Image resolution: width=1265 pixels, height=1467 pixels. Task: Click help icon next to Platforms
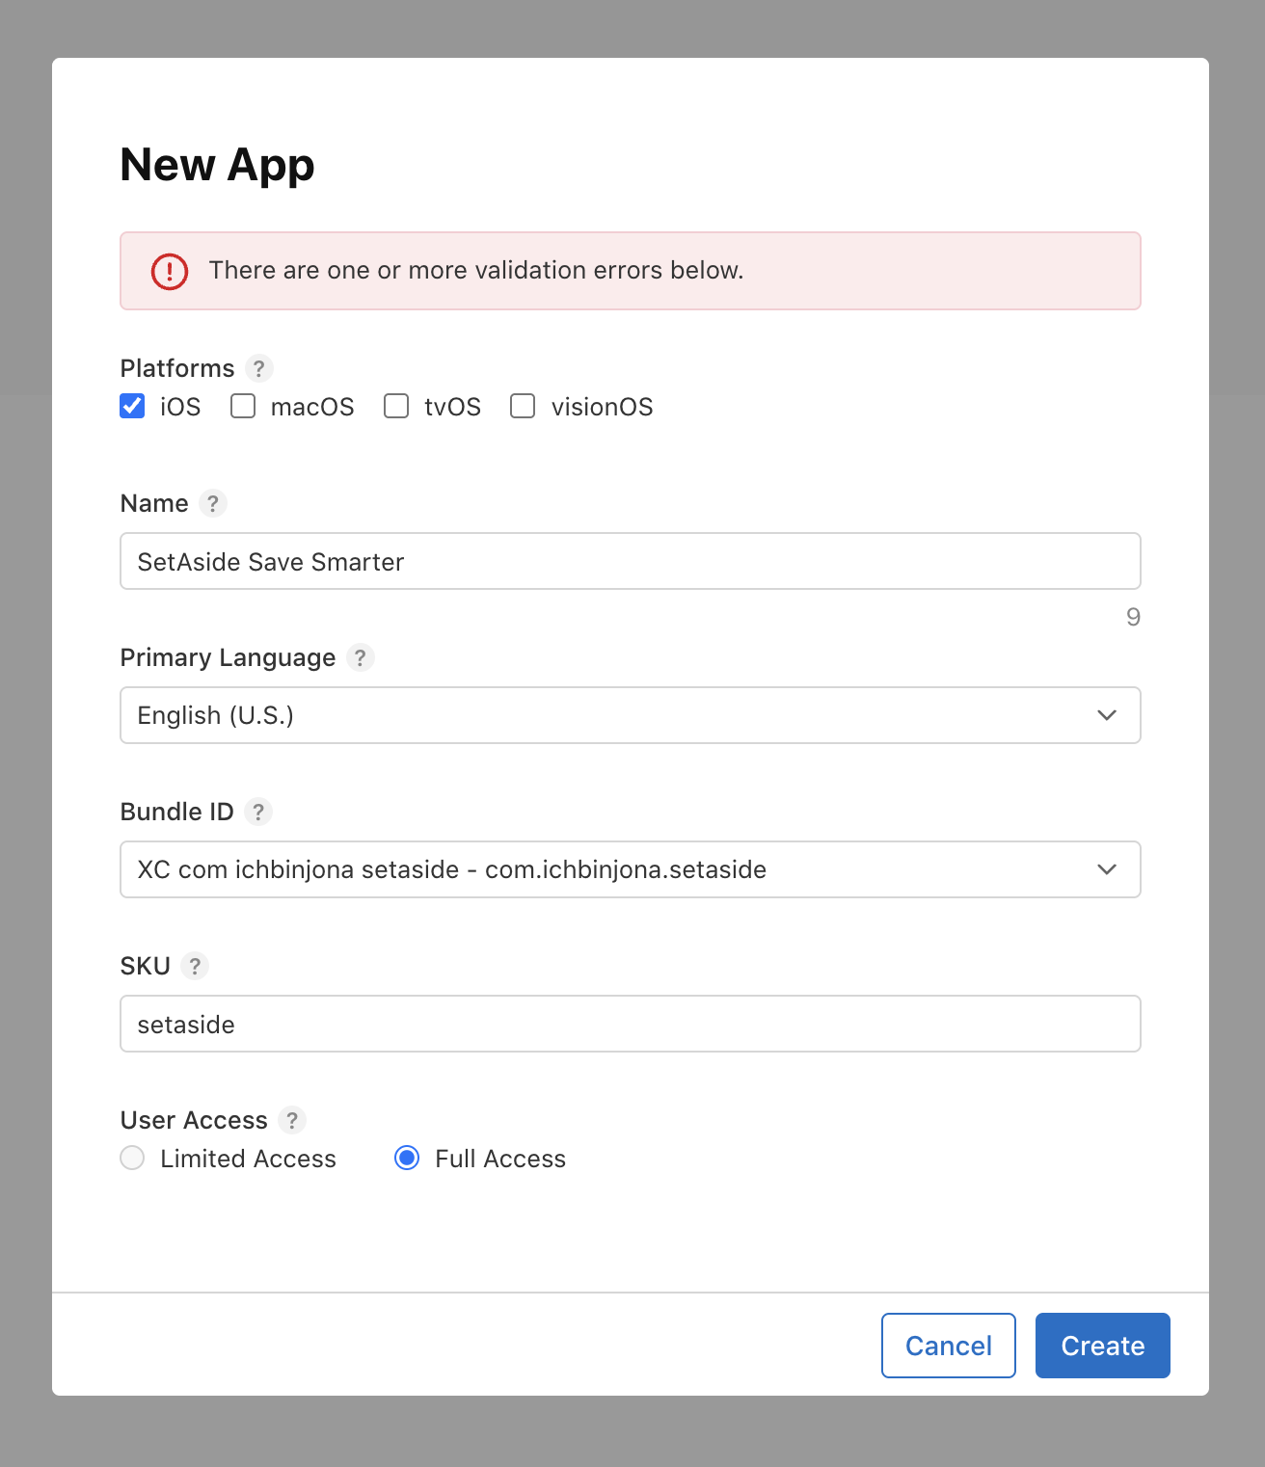click(x=258, y=368)
